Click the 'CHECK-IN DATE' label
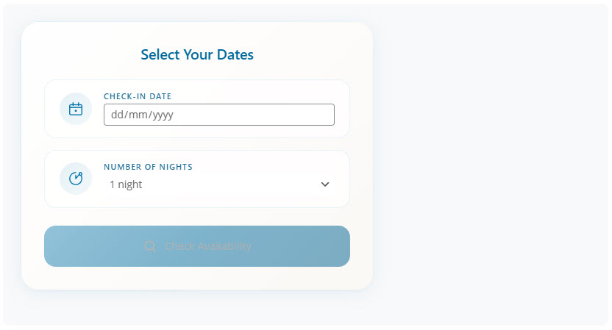This screenshot has width=612, height=330. pos(138,96)
